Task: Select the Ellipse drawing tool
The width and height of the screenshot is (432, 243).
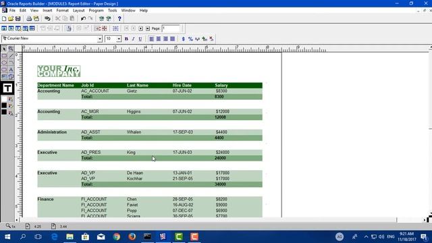Action: [4, 63]
